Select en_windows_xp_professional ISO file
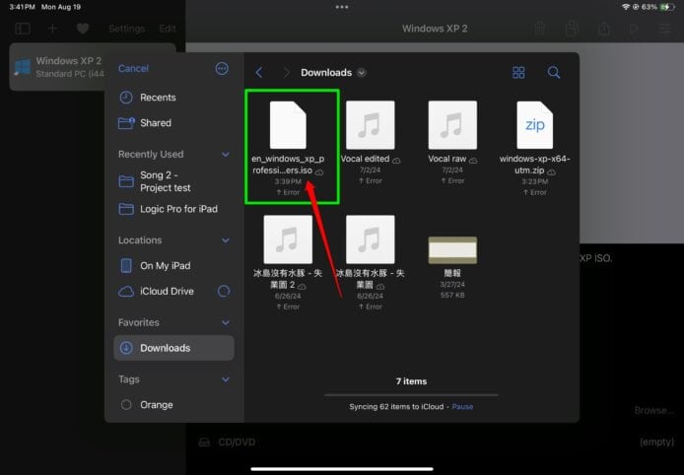Screen dimensions: 684x475 (288, 126)
